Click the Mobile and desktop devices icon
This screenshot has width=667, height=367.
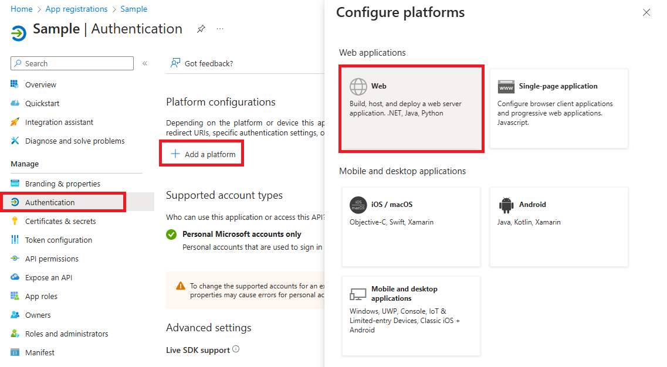(x=358, y=294)
